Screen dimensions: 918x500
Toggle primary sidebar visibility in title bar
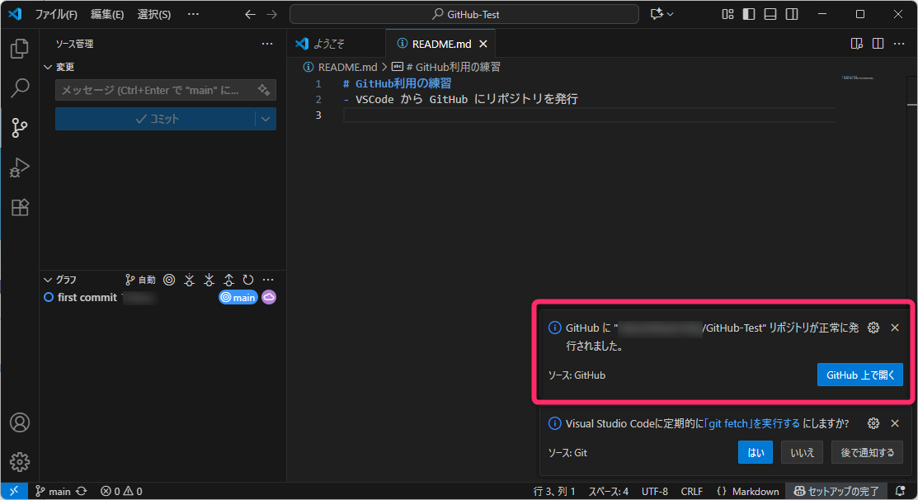tap(749, 14)
